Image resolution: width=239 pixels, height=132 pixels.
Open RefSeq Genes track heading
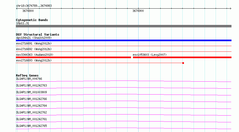(27, 75)
